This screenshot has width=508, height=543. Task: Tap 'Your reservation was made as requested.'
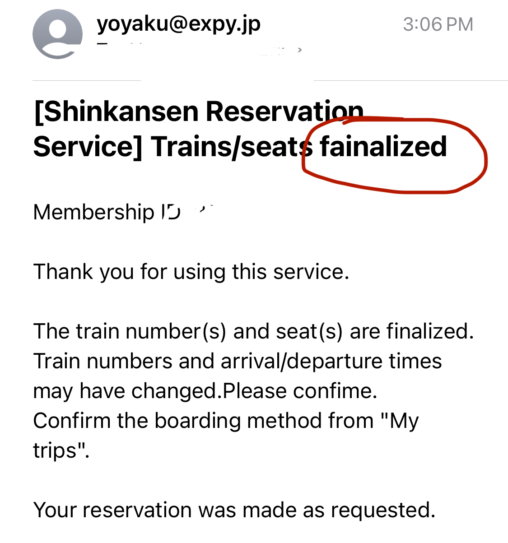pos(234,510)
